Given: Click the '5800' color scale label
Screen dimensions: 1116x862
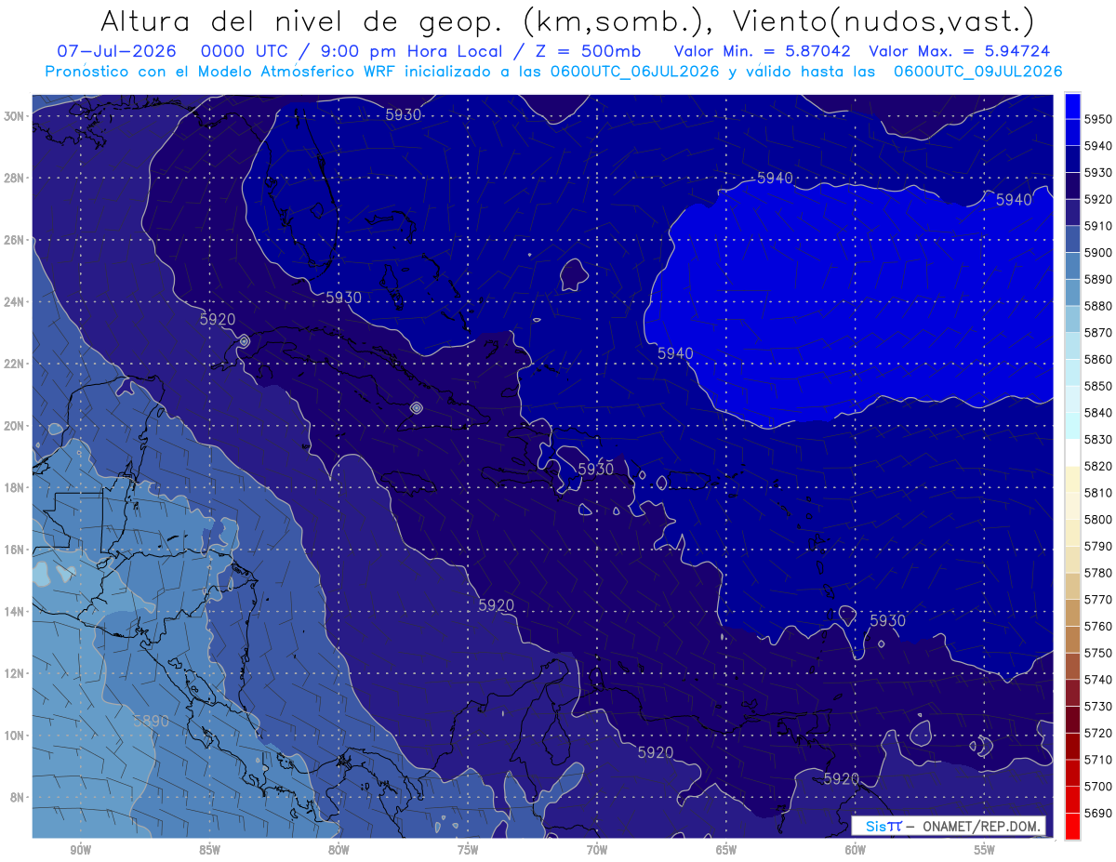Looking at the screenshot, I should click(1097, 519).
